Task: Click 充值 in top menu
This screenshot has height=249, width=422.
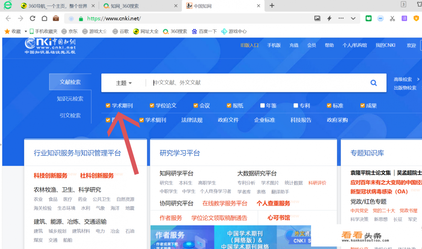Action: coord(294,45)
